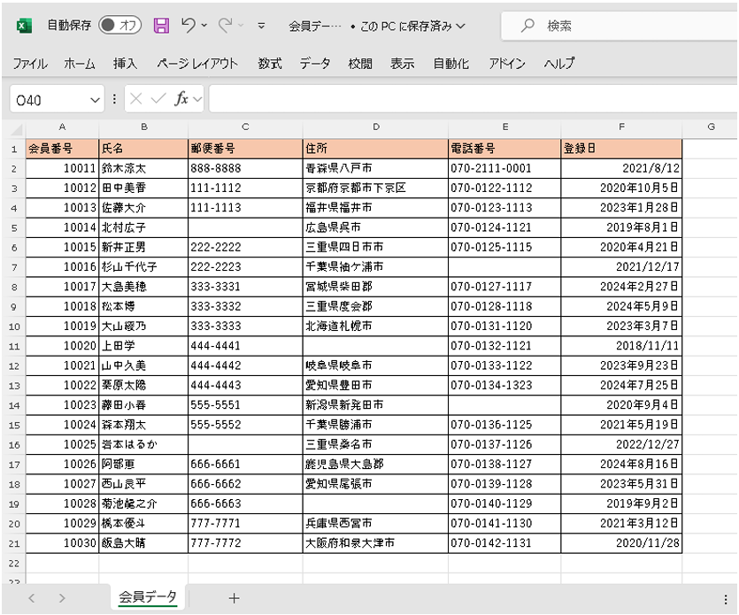Click the Excel app icon in title bar
This screenshot has height=615, width=739.
tap(24, 27)
